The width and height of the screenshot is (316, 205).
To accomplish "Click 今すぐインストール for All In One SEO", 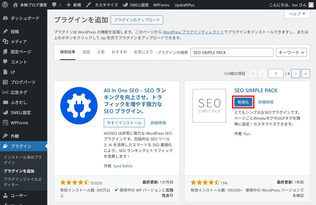I will pyautogui.click(x=124, y=123).
